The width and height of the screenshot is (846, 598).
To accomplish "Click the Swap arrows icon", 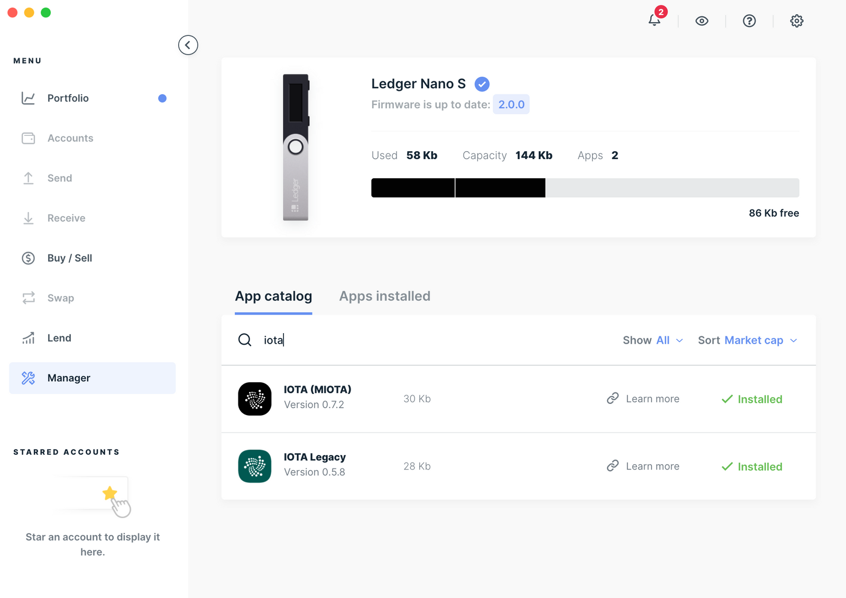I will [x=29, y=298].
